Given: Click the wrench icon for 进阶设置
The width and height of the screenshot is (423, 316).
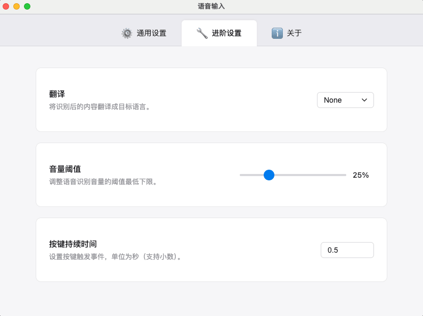Looking at the screenshot, I should (x=202, y=33).
